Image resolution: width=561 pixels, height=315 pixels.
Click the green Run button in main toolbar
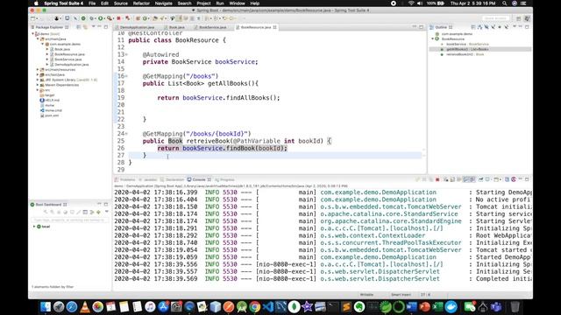click(x=101, y=18)
